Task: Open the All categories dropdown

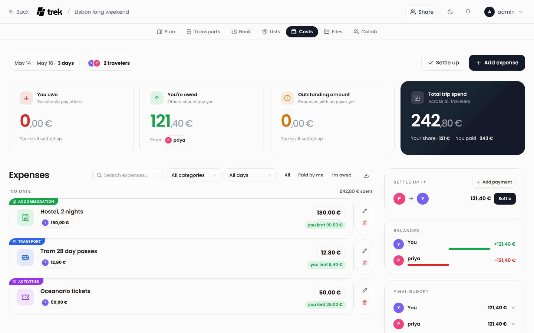Action: click(x=194, y=175)
